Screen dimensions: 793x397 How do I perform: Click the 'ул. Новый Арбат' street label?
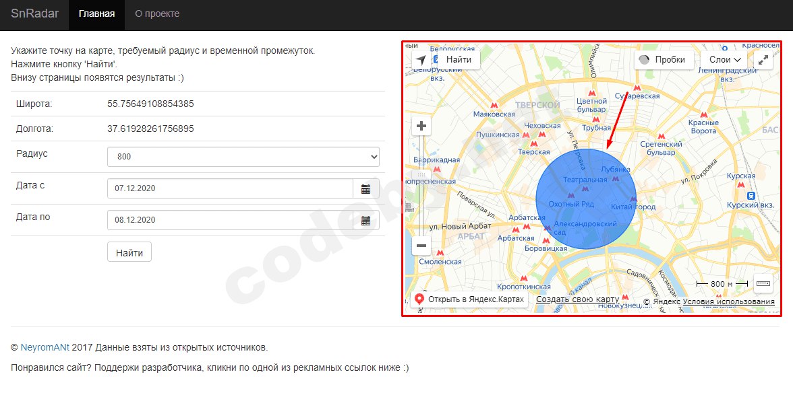(460, 227)
